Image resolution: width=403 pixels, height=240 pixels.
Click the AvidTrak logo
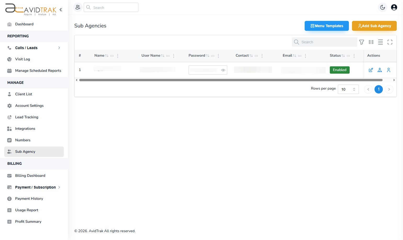pyautogui.click(x=31, y=10)
